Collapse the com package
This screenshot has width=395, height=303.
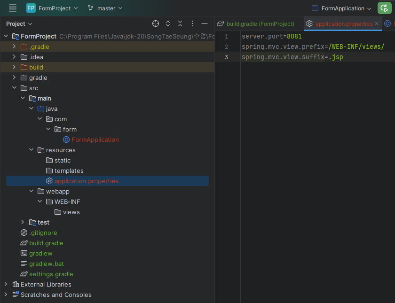click(x=40, y=118)
